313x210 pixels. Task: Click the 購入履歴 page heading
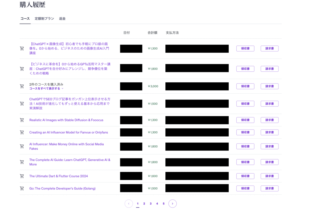32,4
